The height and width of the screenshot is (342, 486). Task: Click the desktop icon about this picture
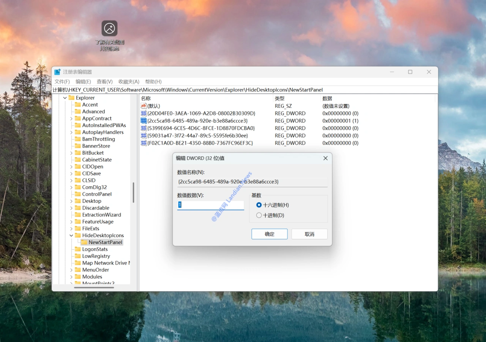coord(109,28)
